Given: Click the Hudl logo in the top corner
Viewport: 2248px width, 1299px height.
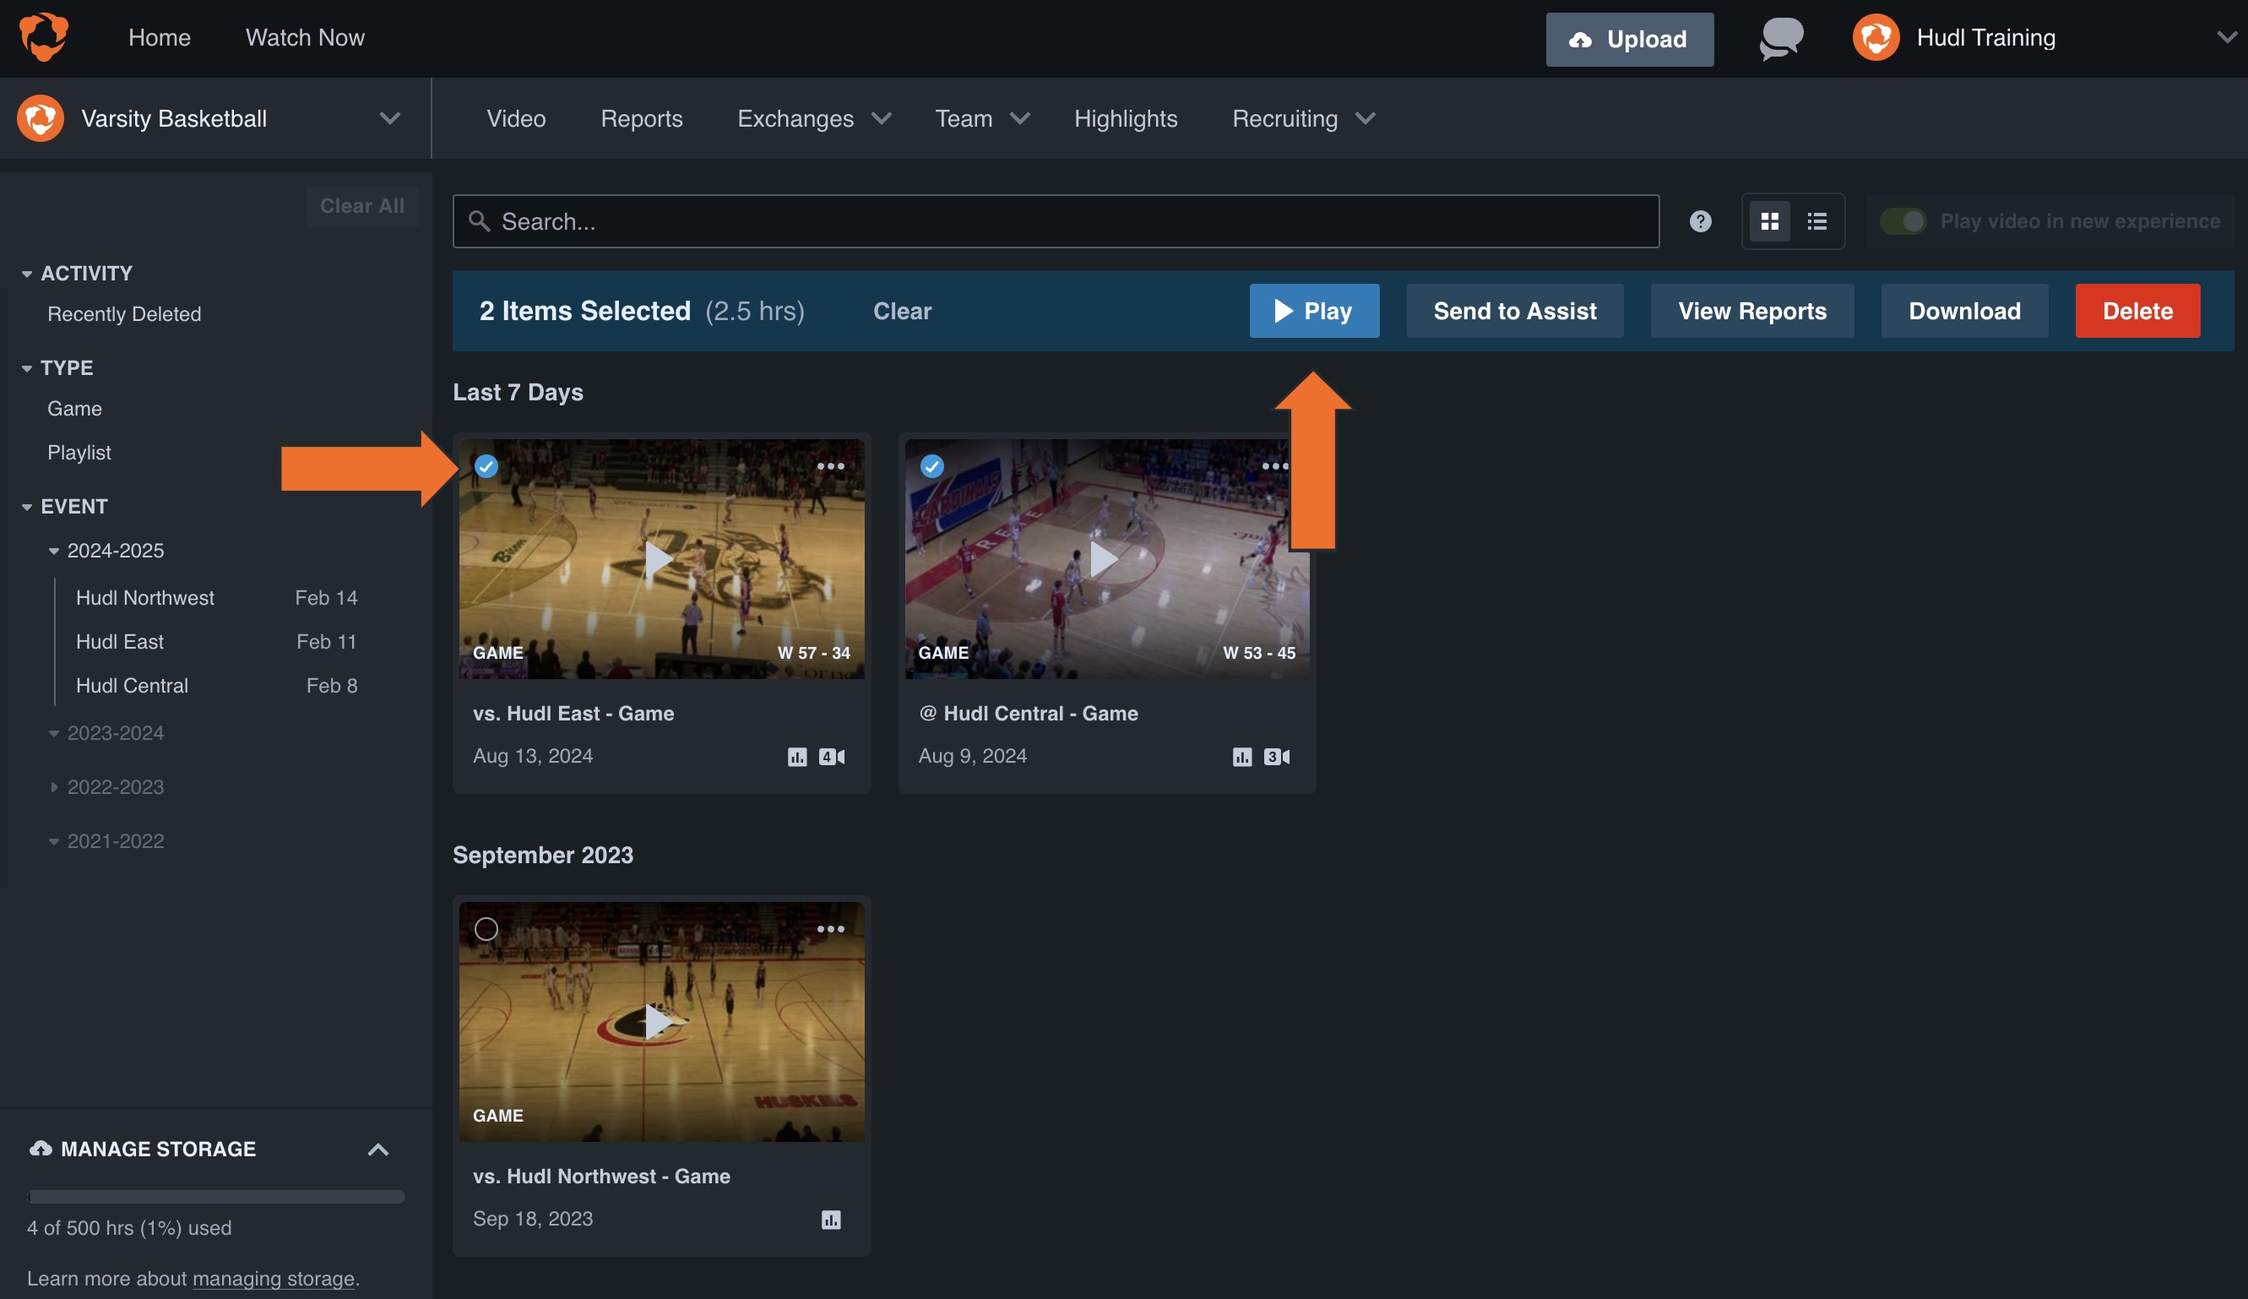Looking at the screenshot, I should point(42,37).
